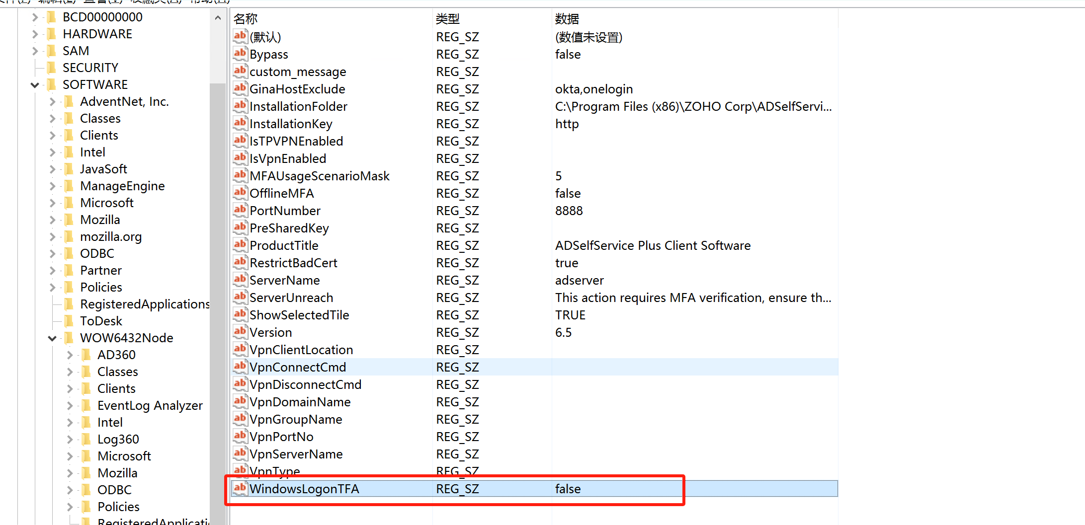Click the ManageEngine folder icon
This screenshot has width=1085, height=525.
(70, 186)
